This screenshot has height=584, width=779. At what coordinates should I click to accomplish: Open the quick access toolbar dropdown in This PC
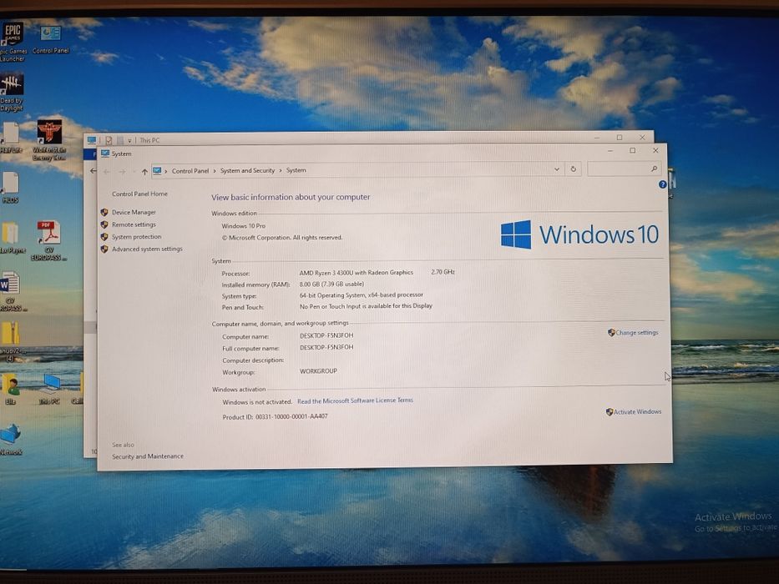(129, 141)
